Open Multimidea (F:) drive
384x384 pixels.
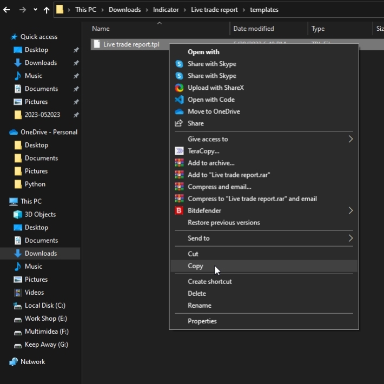coord(47,332)
